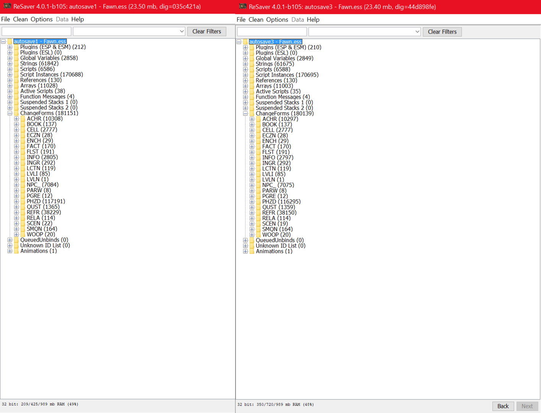The width and height of the screenshot is (541, 413).
Task: Click folder icon of Scripts (6586)
Action: [x=16, y=69]
